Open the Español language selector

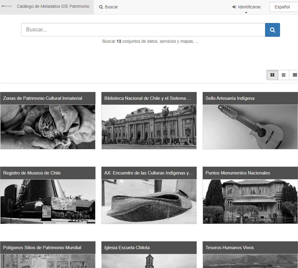[x=283, y=7]
